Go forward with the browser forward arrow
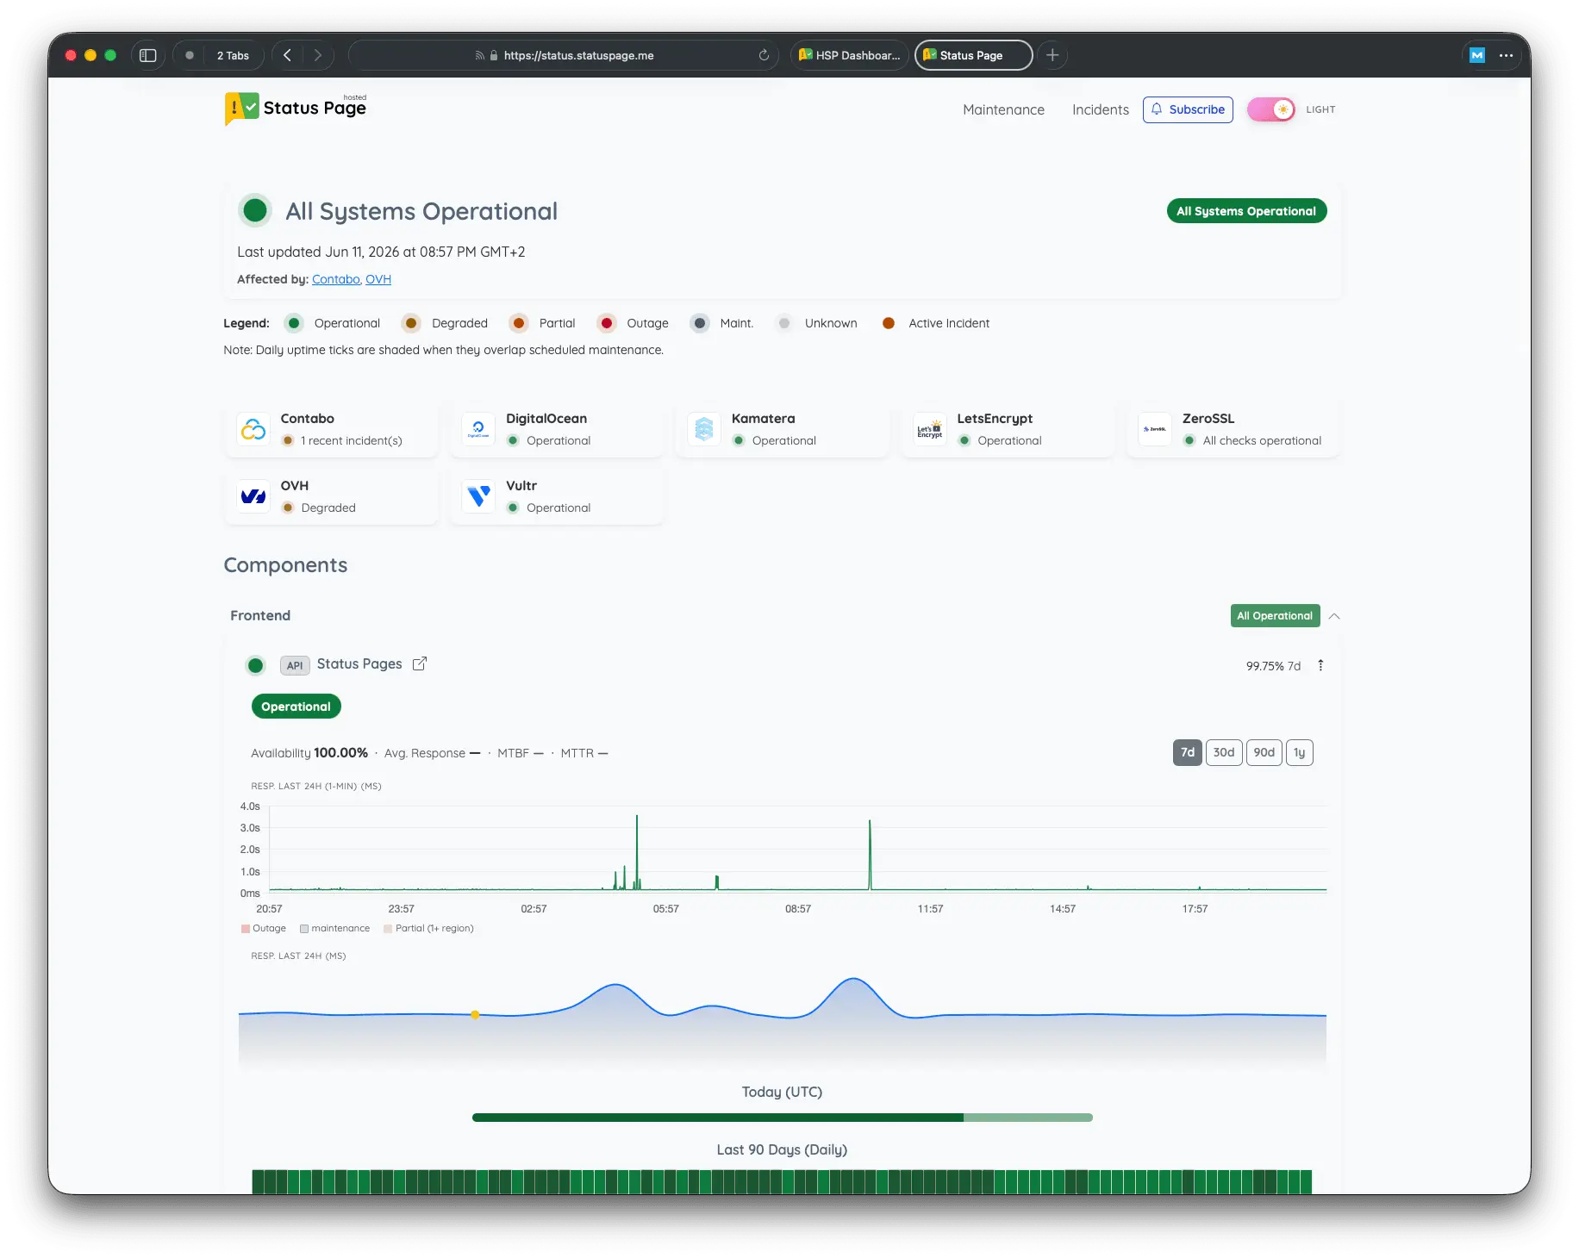Viewport: 1579px width, 1258px height. coord(318,55)
